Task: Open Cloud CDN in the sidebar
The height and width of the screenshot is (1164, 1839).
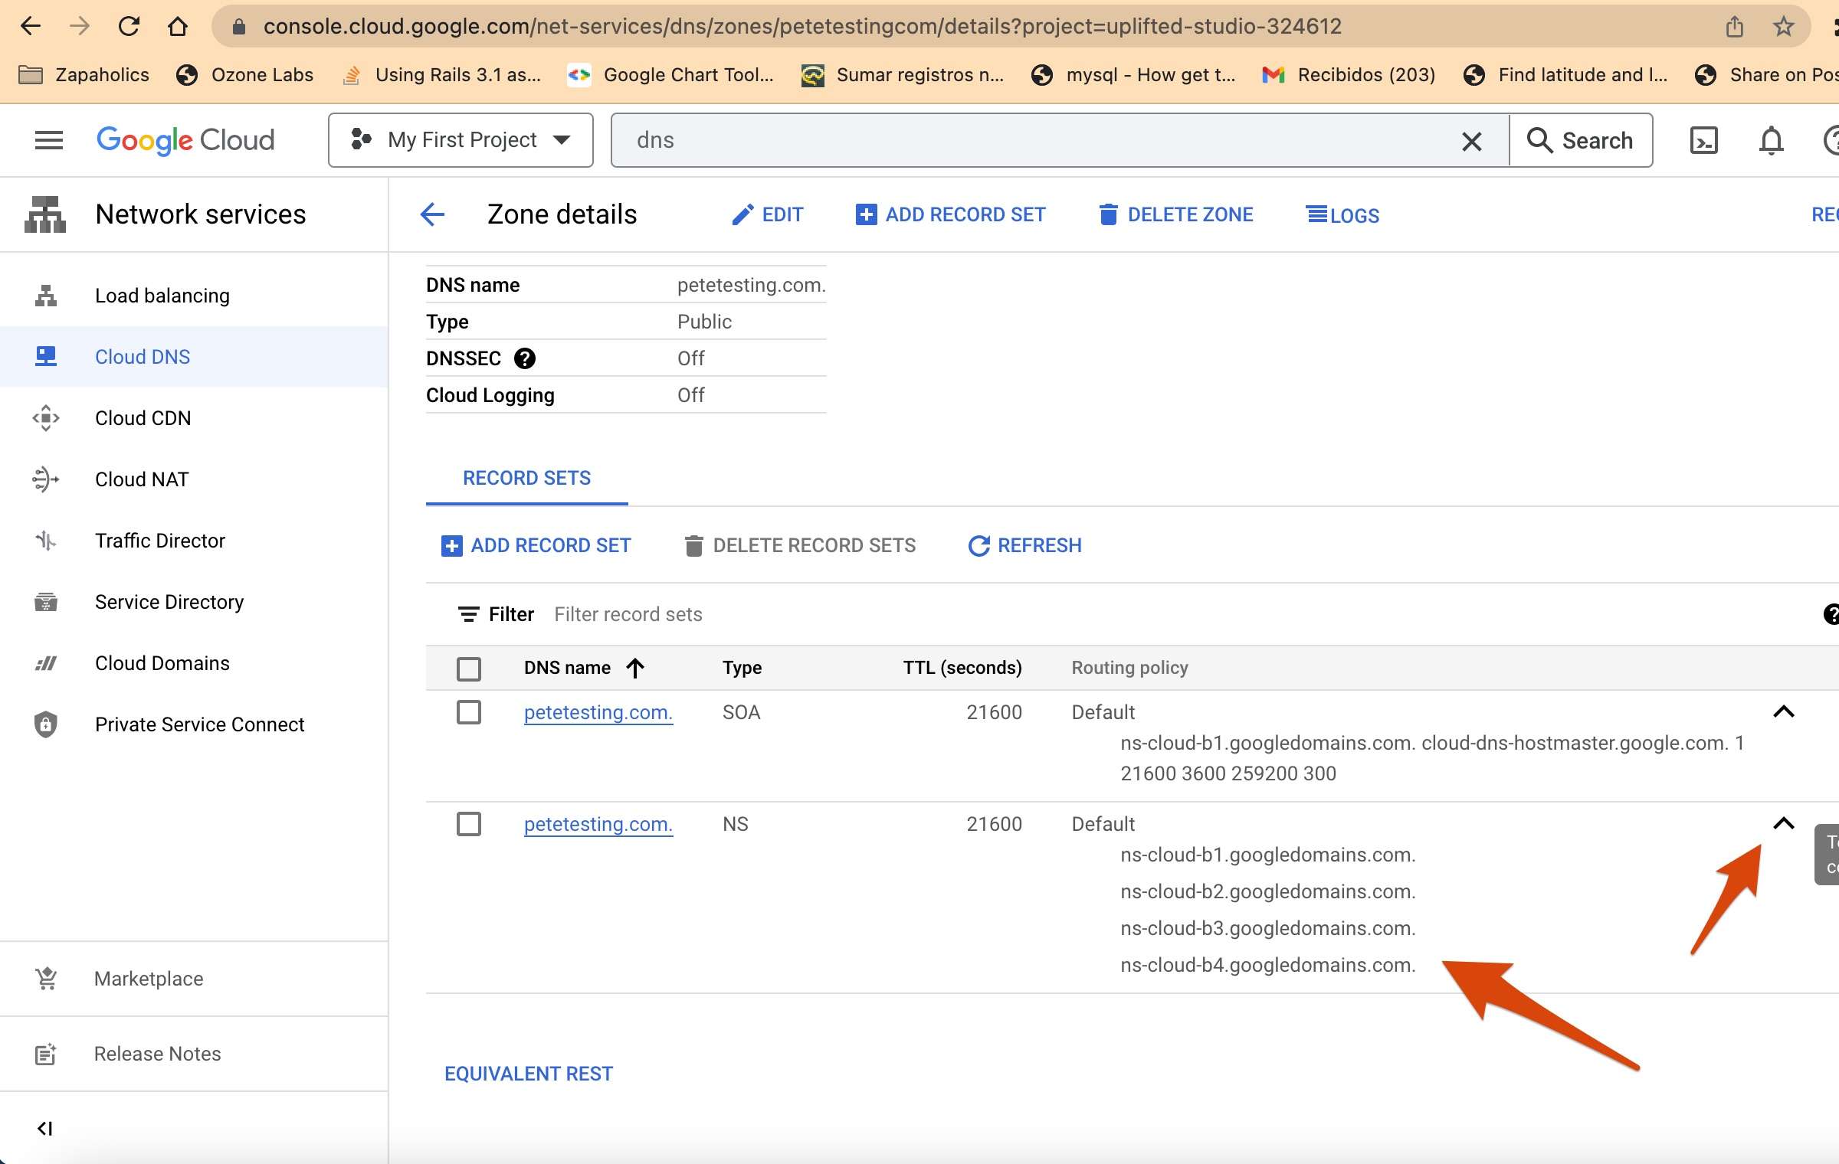Action: [143, 418]
